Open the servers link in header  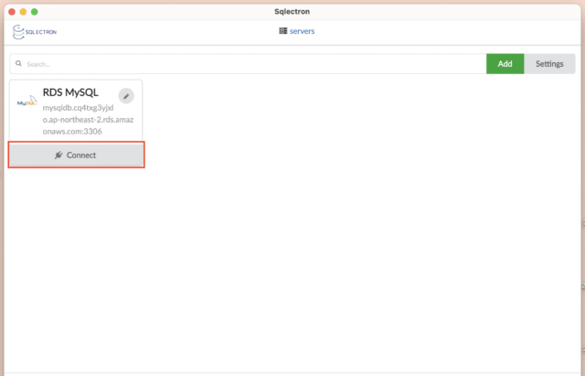pos(302,31)
